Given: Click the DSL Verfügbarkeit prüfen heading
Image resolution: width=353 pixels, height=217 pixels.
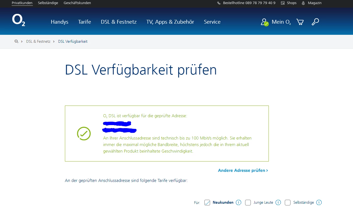Looking at the screenshot, I should click(x=141, y=70).
